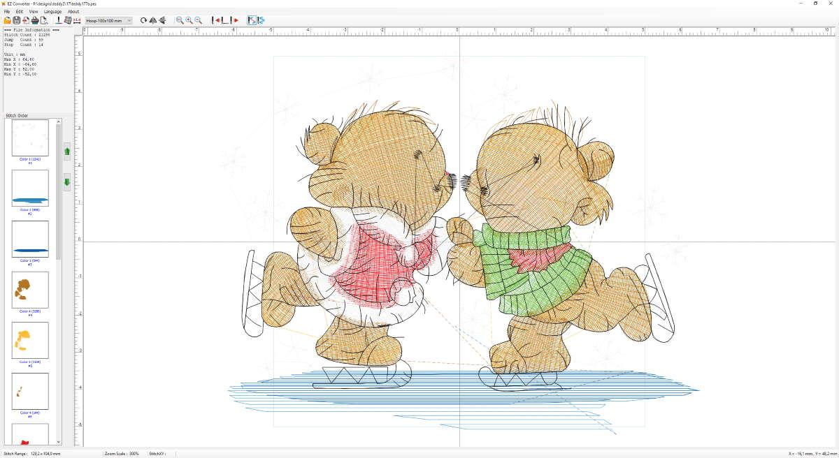
Task: Select Color 2 light blue ice thumbnail
Action: coord(30,189)
